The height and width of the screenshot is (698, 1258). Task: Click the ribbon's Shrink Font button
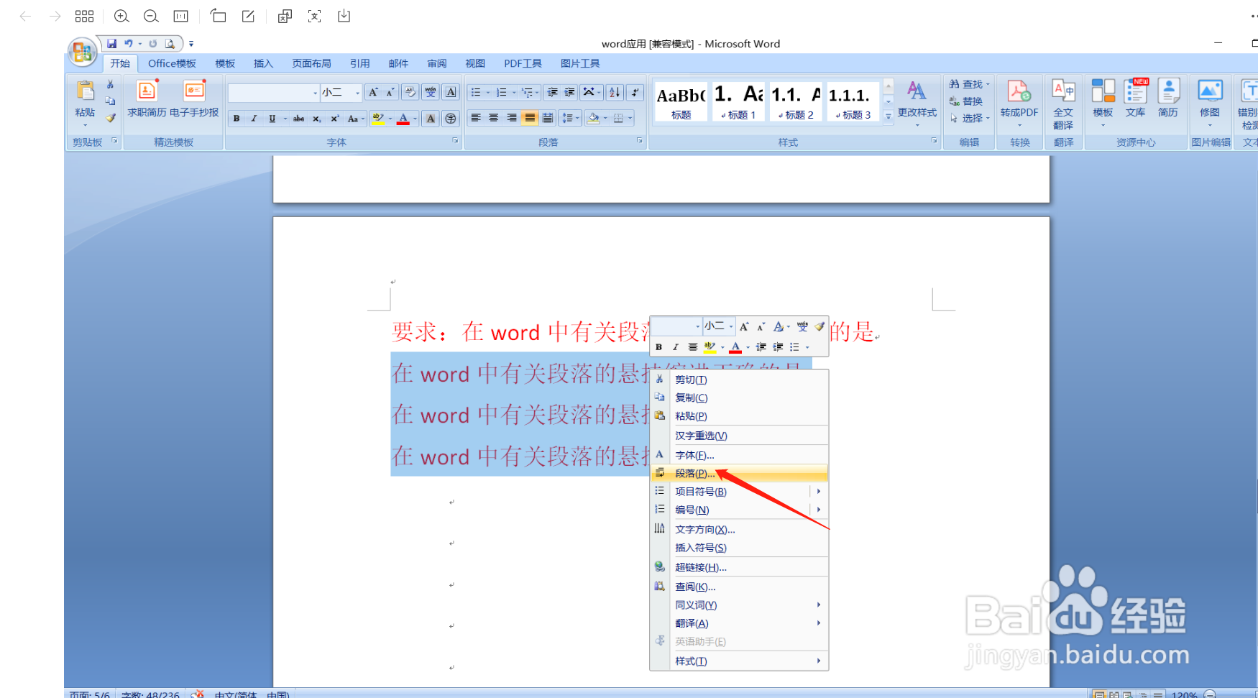[390, 92]
